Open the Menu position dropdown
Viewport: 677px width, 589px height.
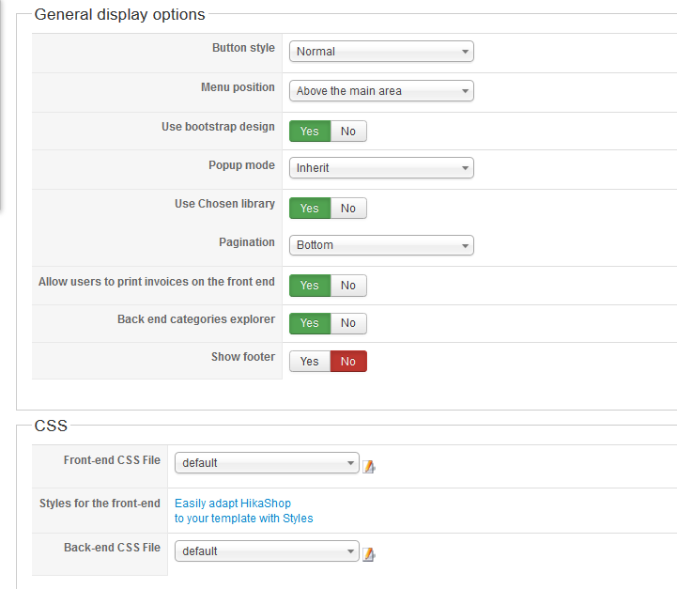pos(381,91)
